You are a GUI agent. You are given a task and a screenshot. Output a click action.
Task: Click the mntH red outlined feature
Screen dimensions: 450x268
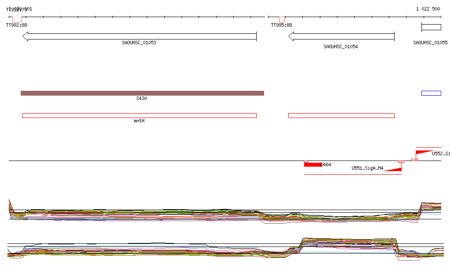point(139,116)
